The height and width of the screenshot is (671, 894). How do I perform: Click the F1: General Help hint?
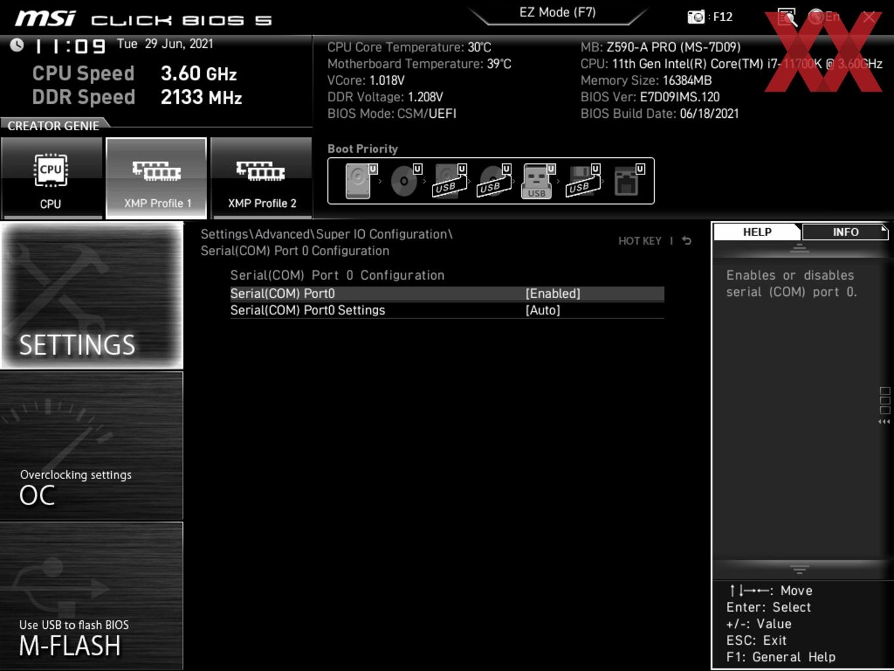pos(781,657)
